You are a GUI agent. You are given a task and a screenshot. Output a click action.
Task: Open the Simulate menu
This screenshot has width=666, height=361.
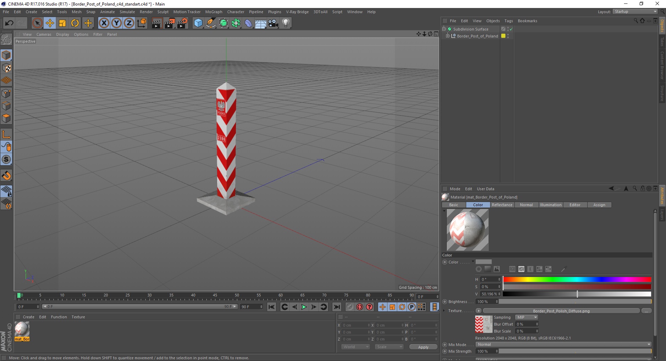127,12
